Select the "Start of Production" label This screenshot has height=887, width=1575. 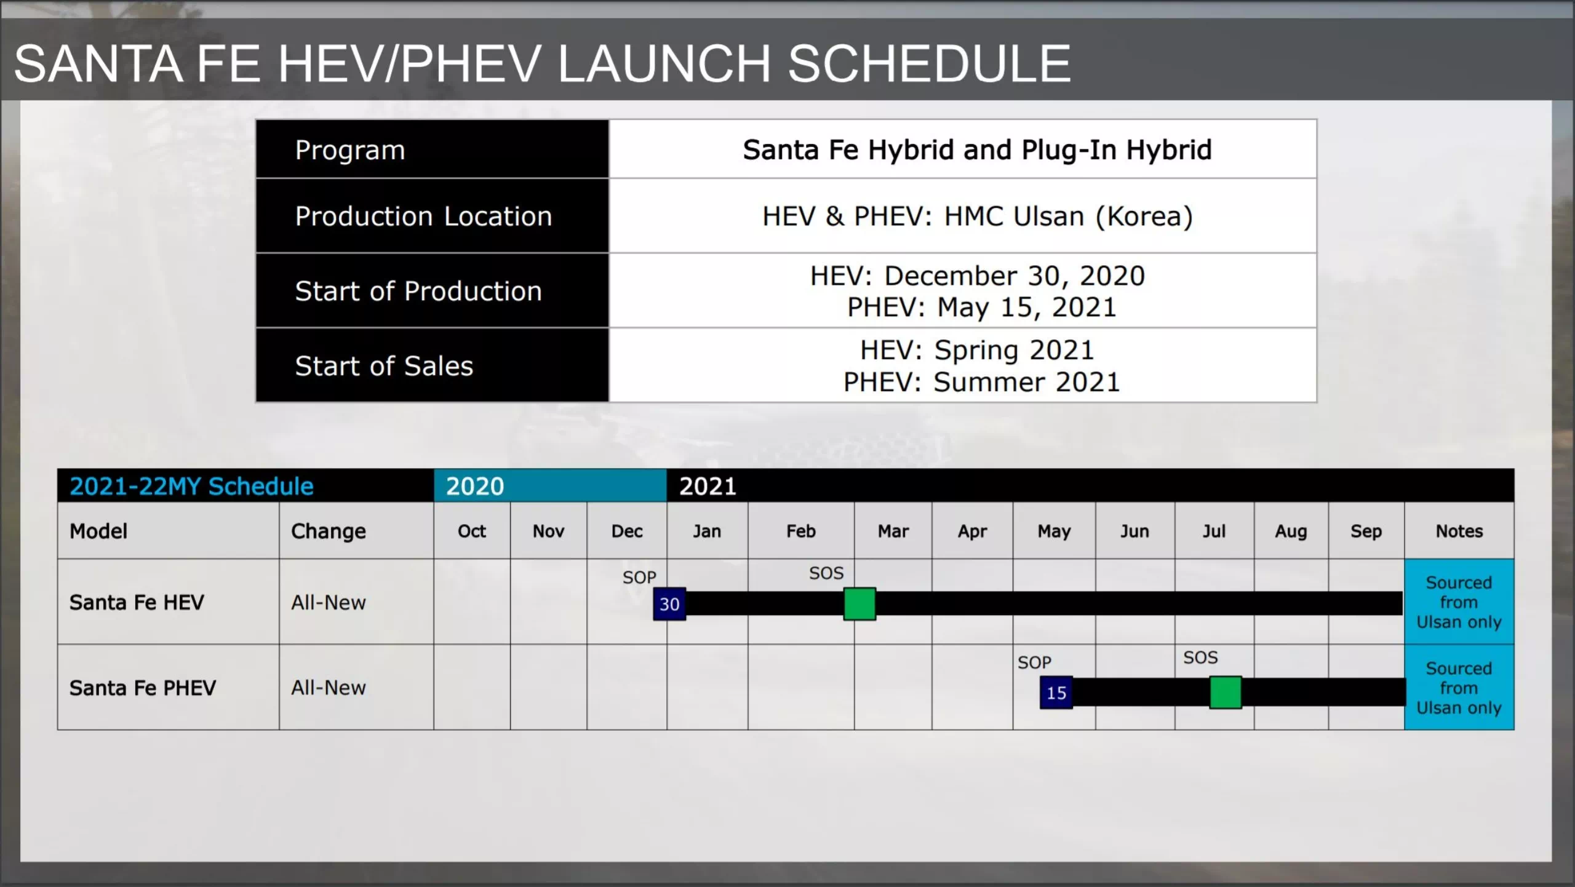point(418,291)
